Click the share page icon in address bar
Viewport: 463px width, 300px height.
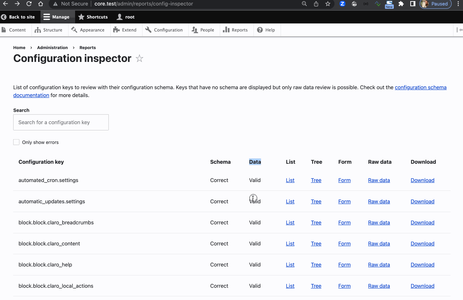click(x=316, y=4)
